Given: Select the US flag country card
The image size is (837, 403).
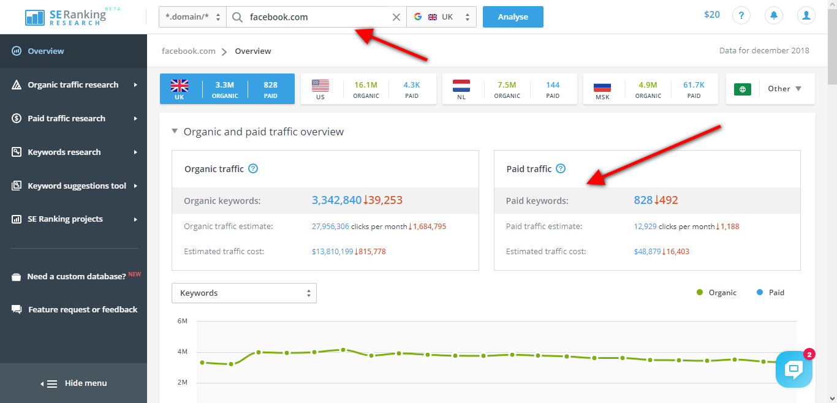Looking at the screenshot, I should pos(368,89).
